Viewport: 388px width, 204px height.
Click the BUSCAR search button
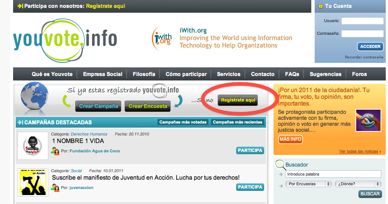pos(370,194)
